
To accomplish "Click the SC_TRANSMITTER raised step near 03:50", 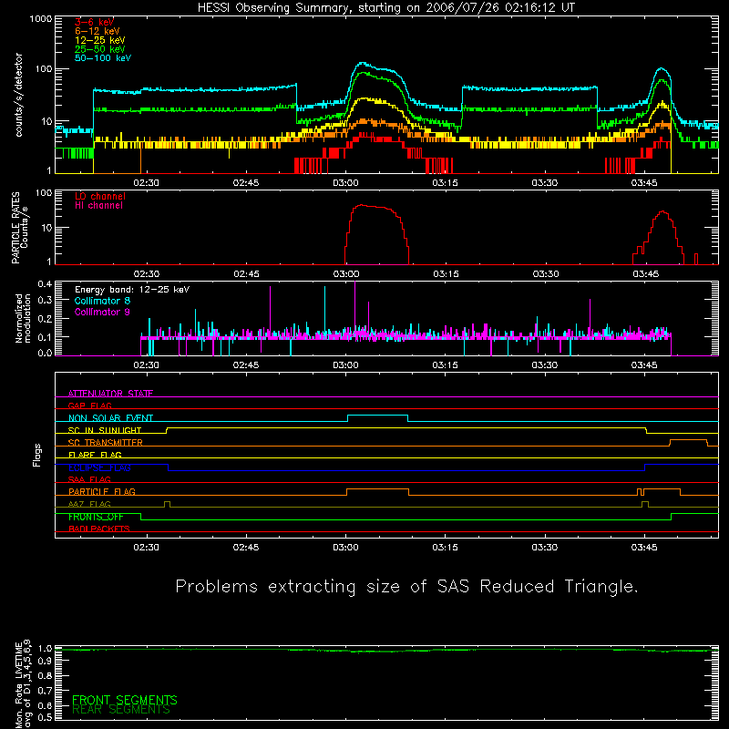I will (688, 440).
